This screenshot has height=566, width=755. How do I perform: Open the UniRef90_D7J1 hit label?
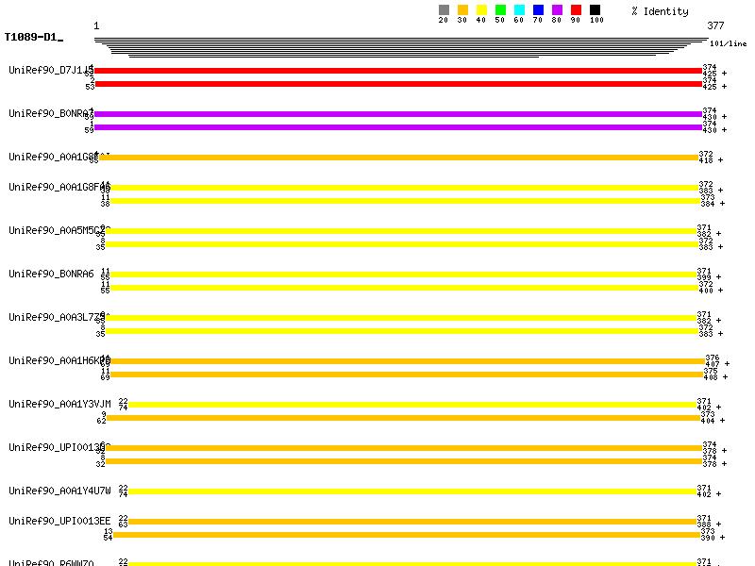point(49,70)
